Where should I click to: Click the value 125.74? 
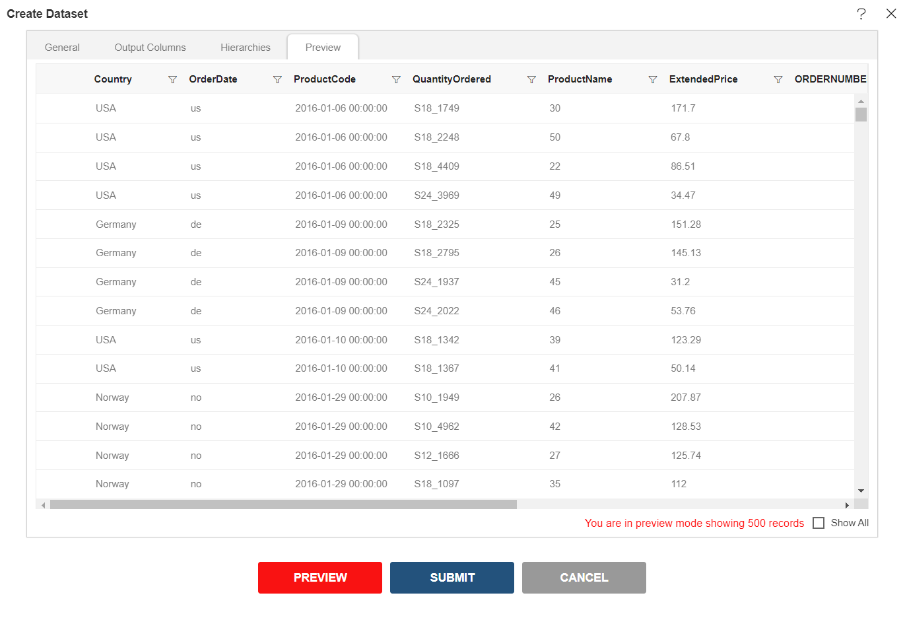[686, 456]
